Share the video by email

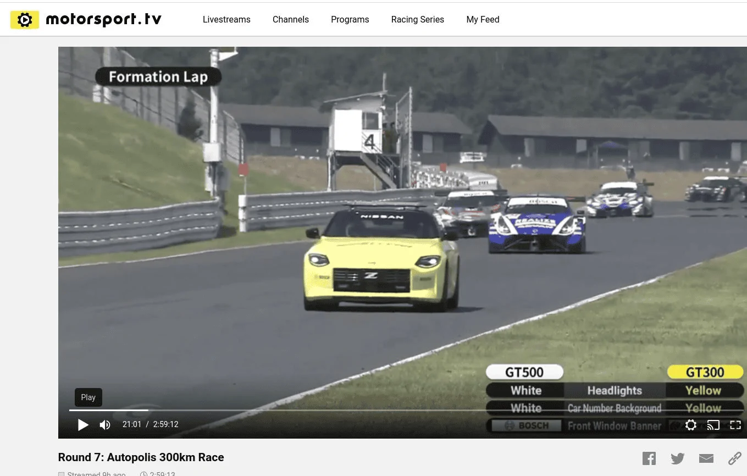706,458
